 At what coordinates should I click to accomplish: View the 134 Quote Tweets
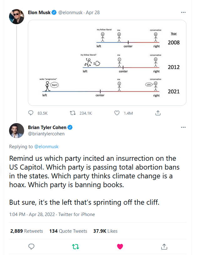[x=69, y=231]
